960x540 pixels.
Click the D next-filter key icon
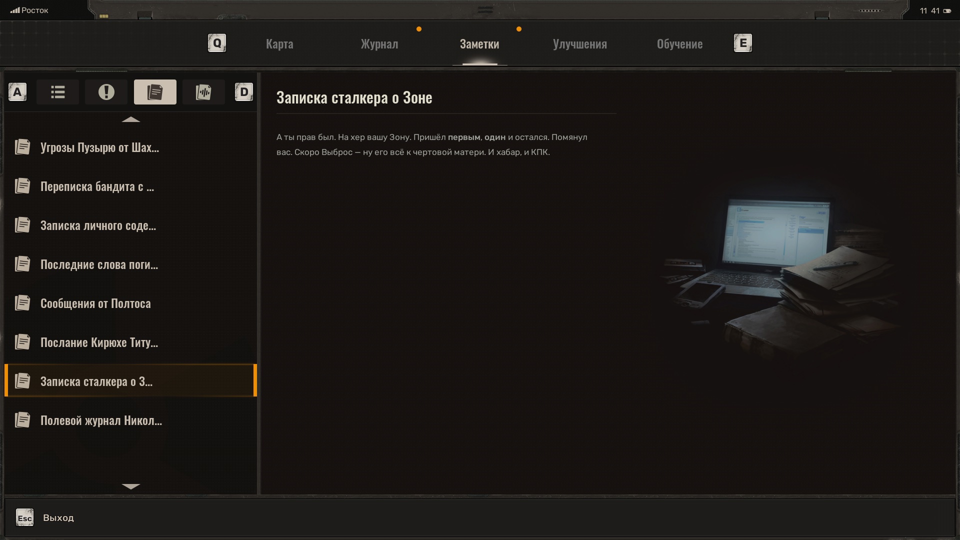244,92
